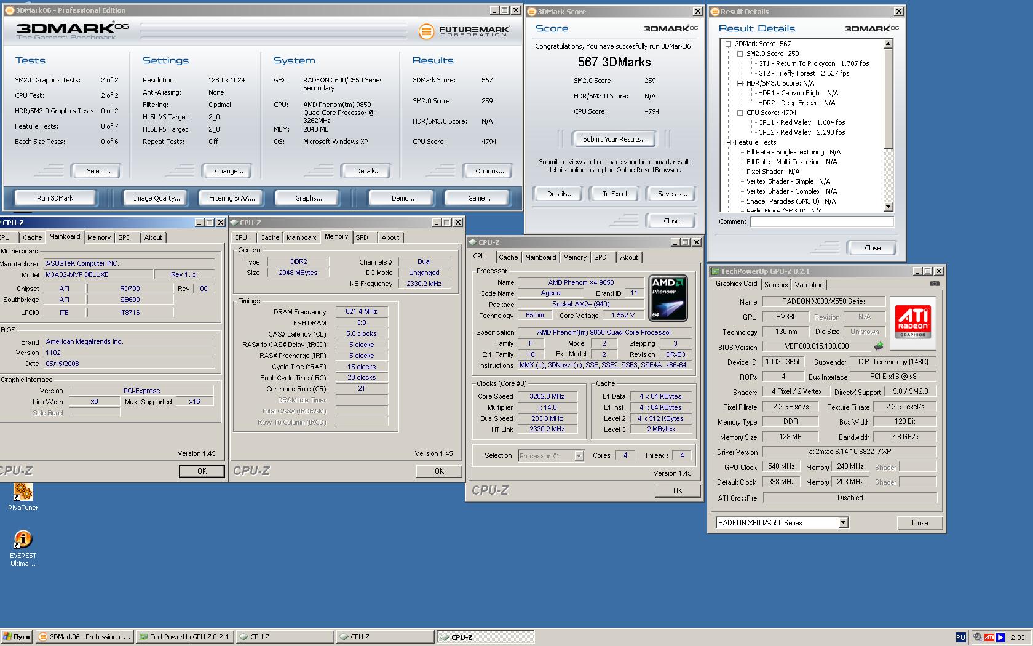Collapse the HDR/SM3.0 Score tree node

click(x=740, y=83)
